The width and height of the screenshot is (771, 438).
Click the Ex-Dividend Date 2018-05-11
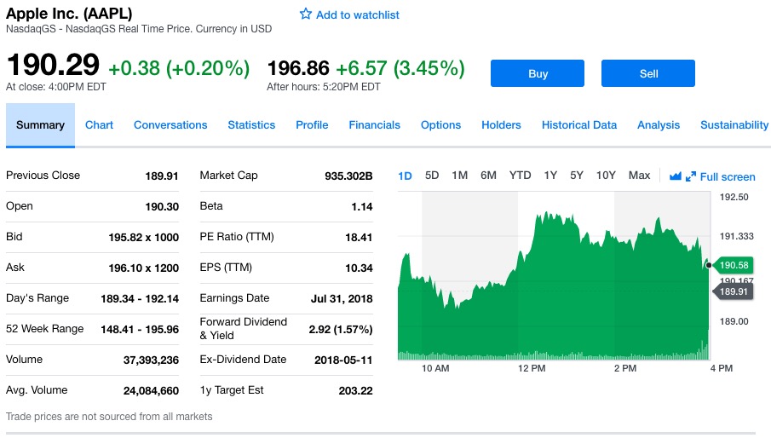[343, 360]
